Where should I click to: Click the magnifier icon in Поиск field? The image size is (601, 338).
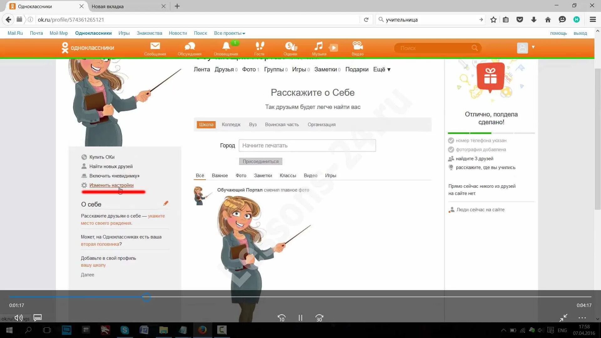click(x=475, y=48)
